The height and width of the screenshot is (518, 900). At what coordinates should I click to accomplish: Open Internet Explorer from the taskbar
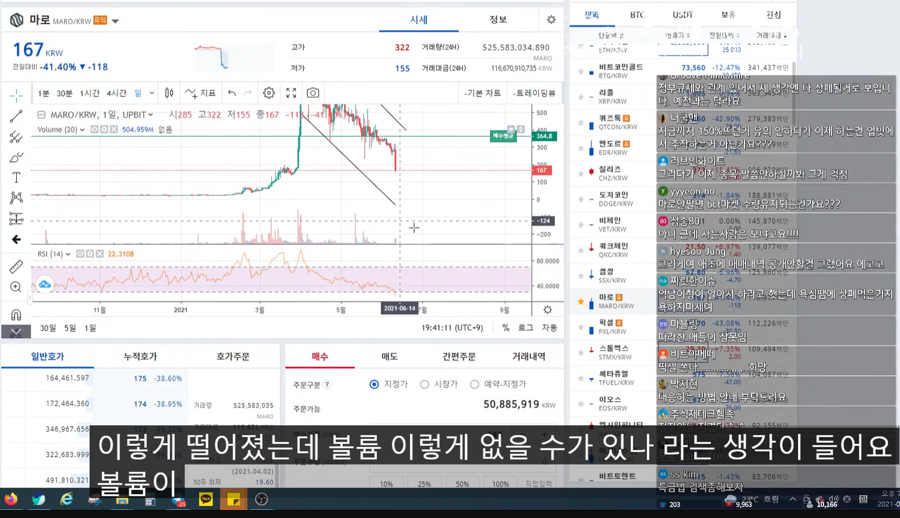66,499
